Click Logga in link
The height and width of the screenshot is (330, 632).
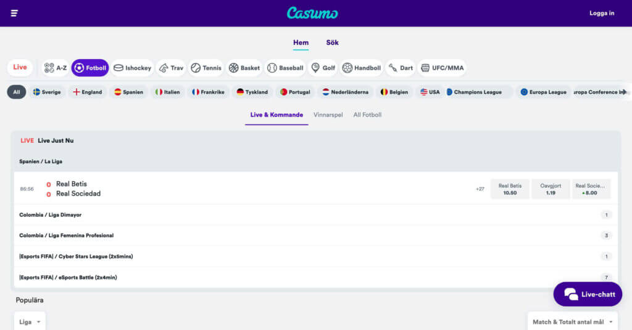tap(602, 14)
